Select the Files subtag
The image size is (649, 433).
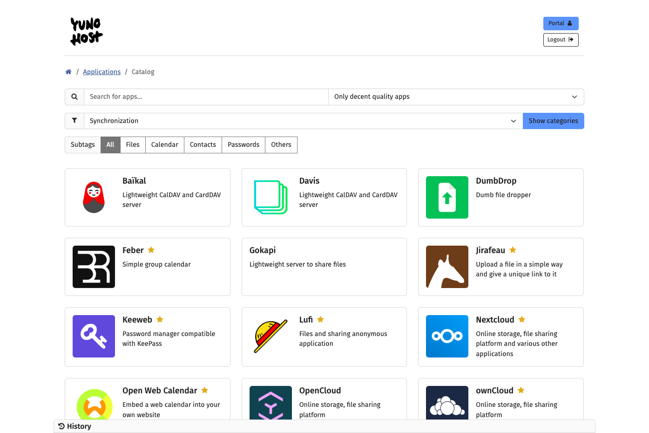tap(133, 145)
